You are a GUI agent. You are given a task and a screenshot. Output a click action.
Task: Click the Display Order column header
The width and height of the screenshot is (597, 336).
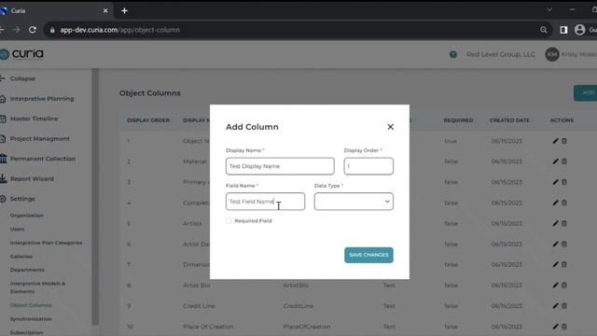[148, 120]
